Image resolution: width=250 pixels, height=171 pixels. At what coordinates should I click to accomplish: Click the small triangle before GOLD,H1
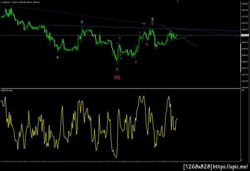[x=1, y=2]
